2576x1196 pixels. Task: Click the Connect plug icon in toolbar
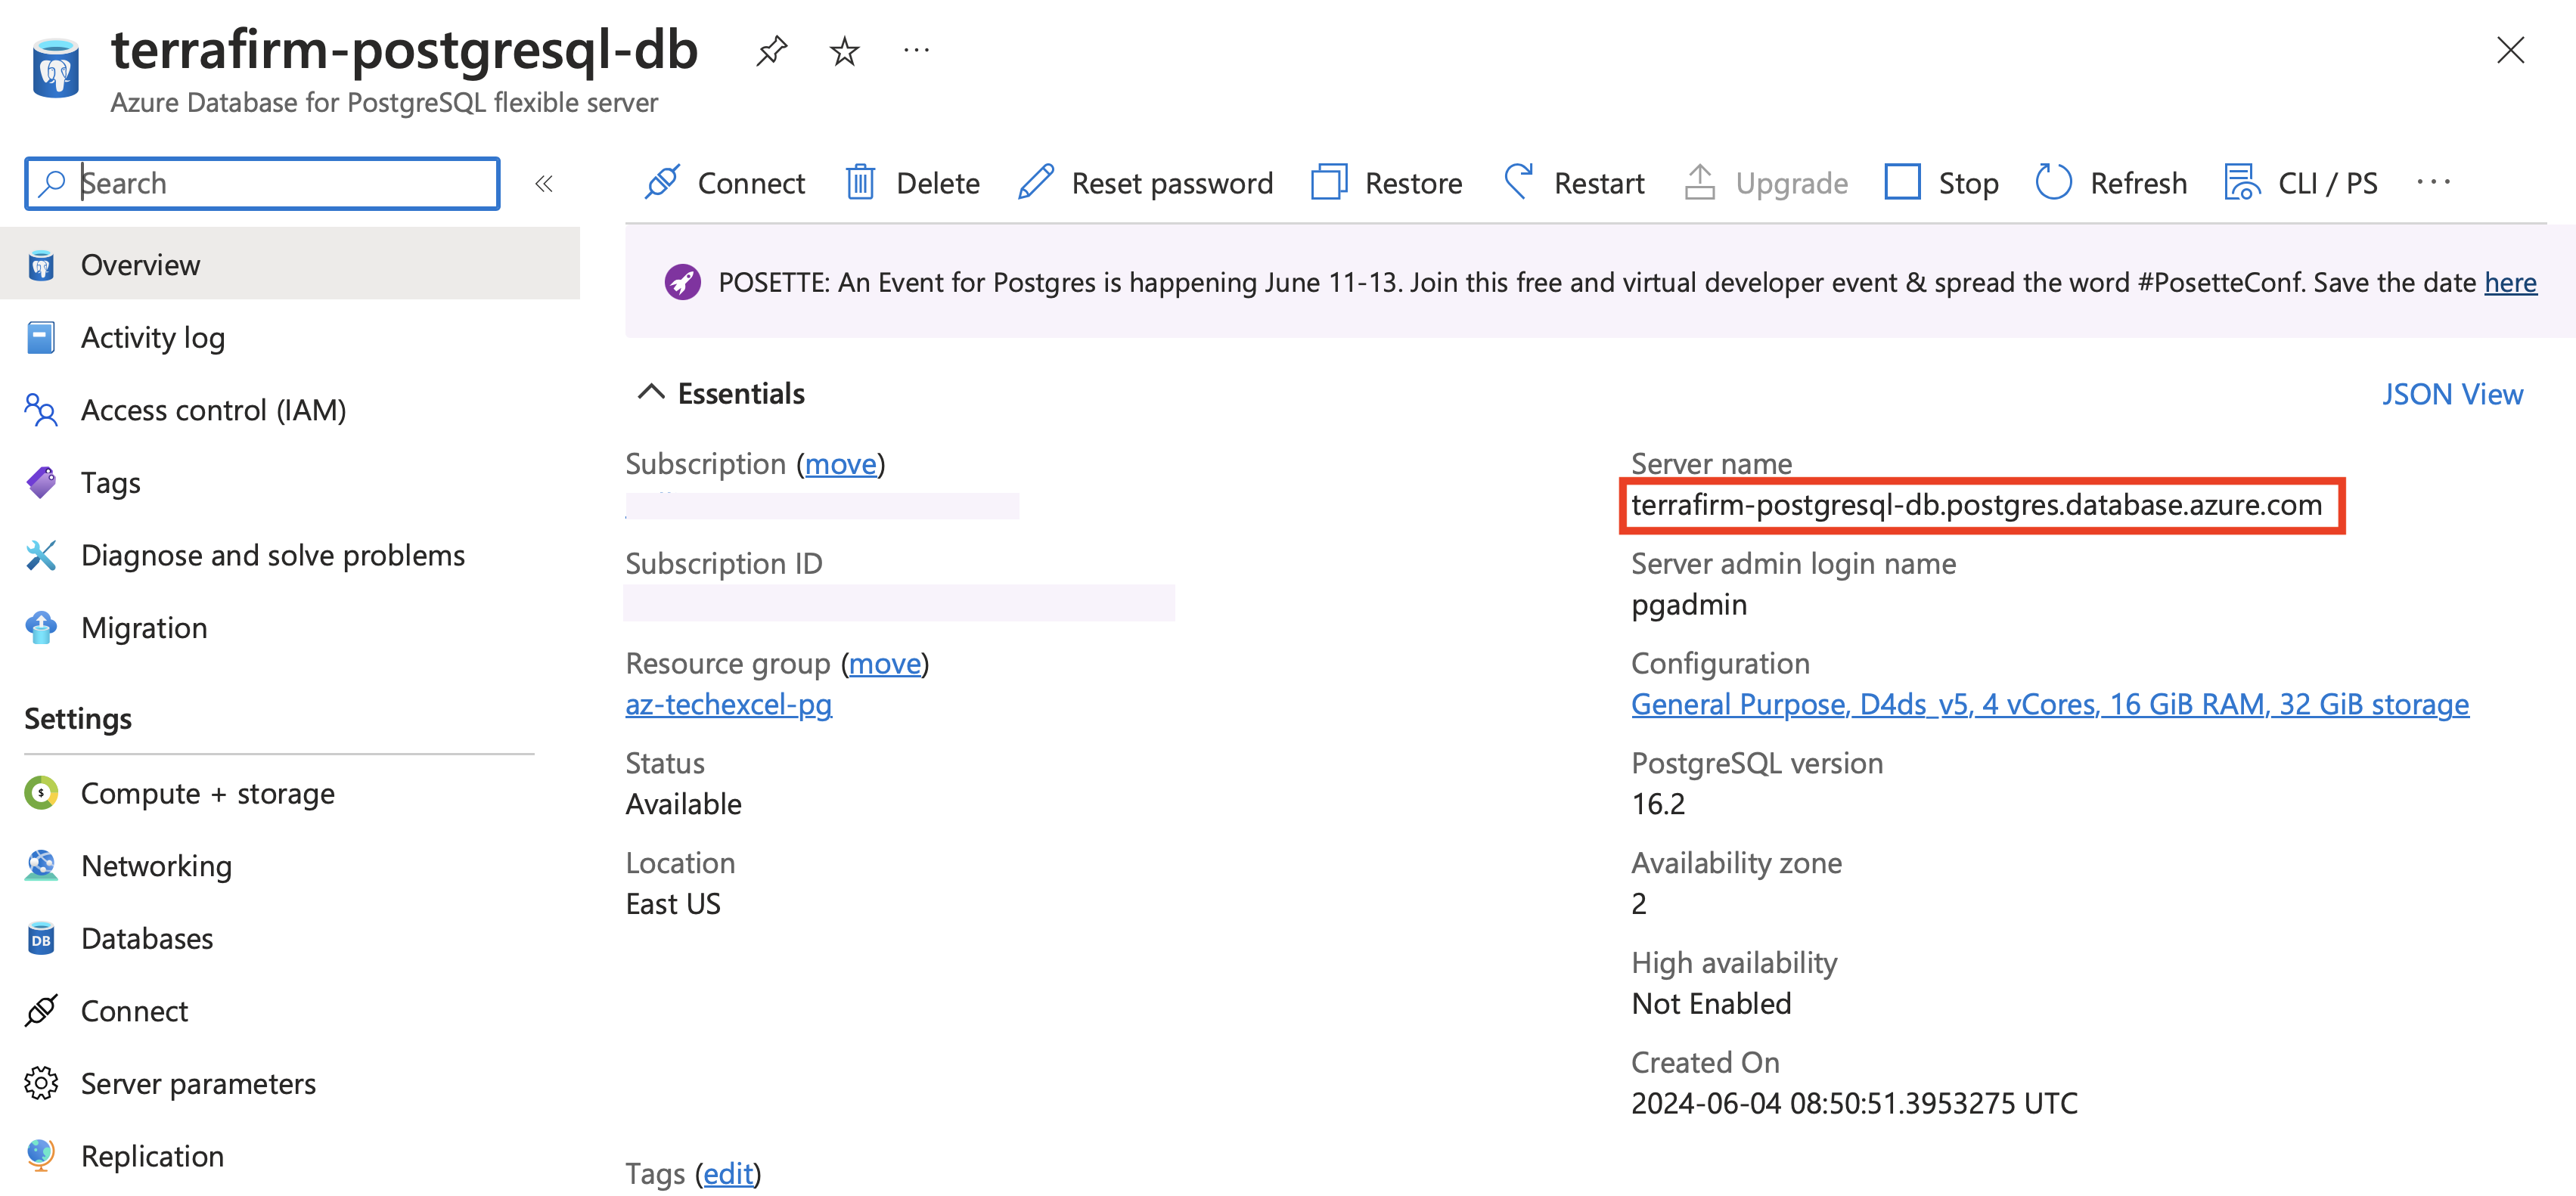pyautogui.click(x=662, y=183)
